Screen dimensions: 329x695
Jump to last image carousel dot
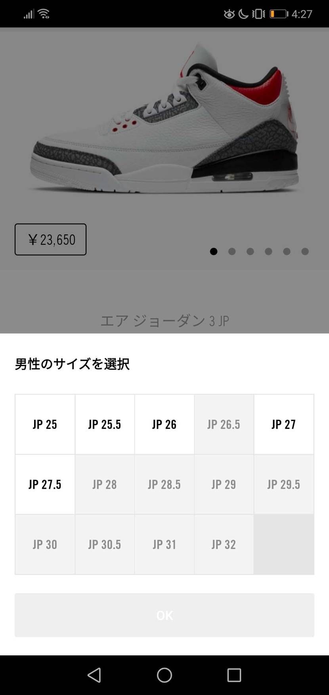[x=305, y=251]
